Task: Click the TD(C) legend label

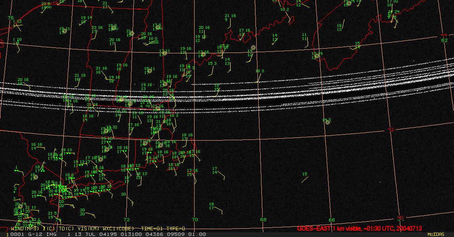Action: pyautogui.click(x=66, y=229)
